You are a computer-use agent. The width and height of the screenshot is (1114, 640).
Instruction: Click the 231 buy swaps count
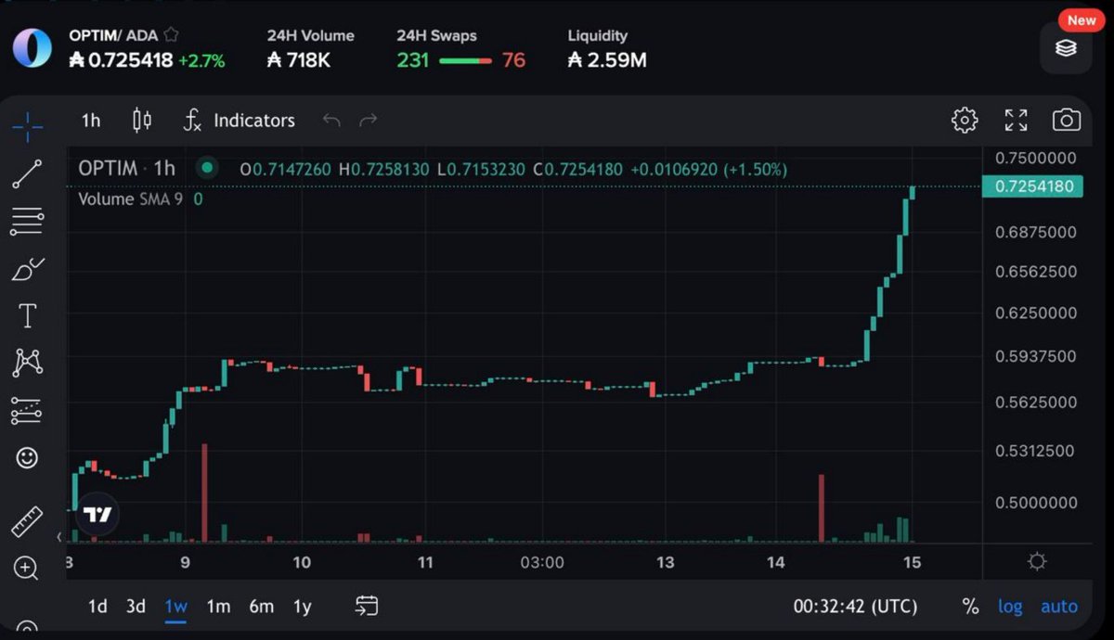tap(412, 60)
